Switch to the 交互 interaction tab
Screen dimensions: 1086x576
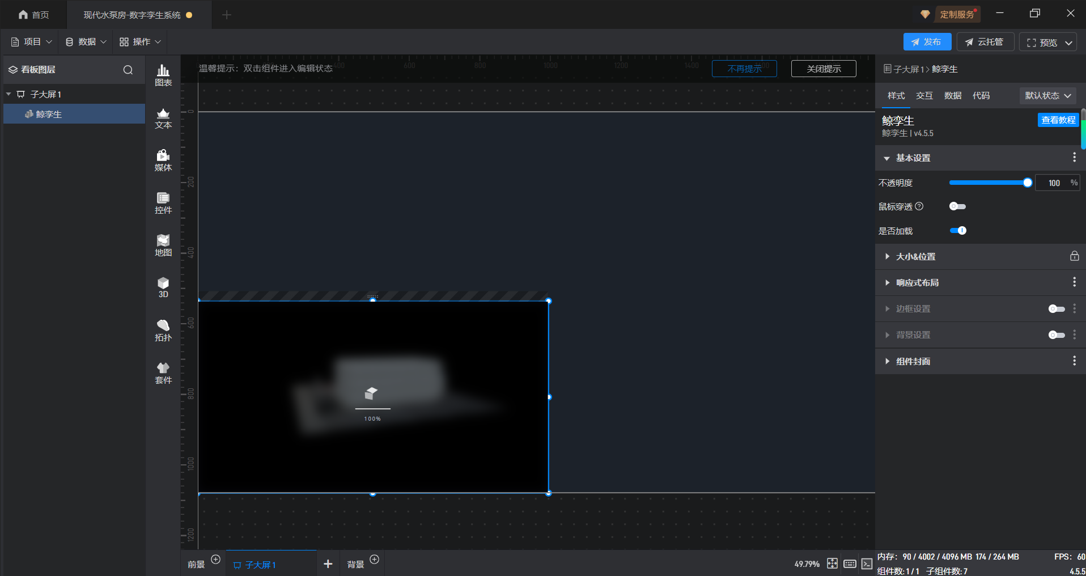coord(924,96)
